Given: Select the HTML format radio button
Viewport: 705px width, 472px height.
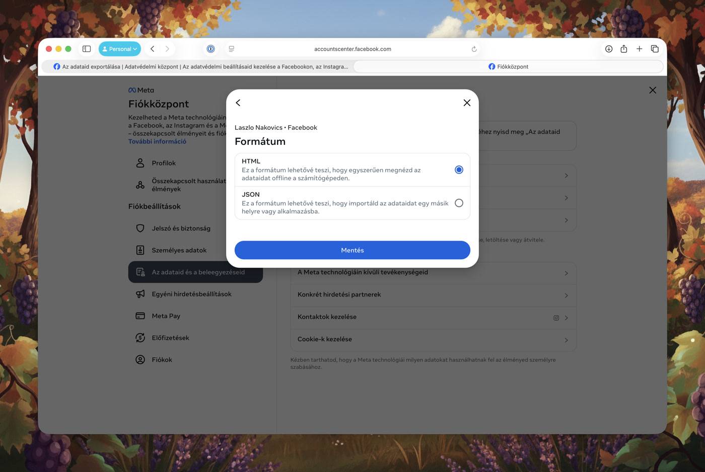Looking at the screenshot, I should (459, 170).
